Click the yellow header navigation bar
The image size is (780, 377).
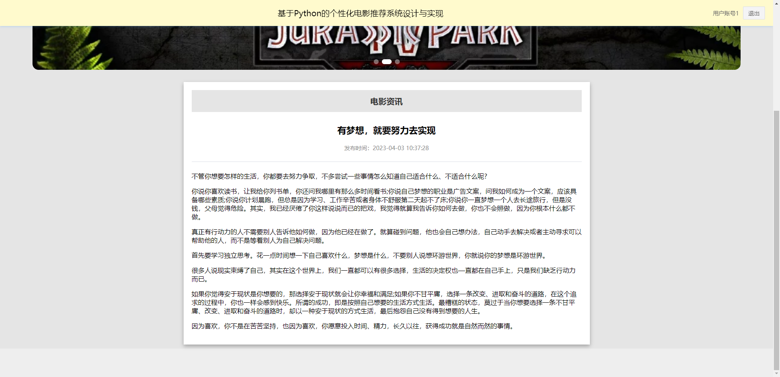162,13
